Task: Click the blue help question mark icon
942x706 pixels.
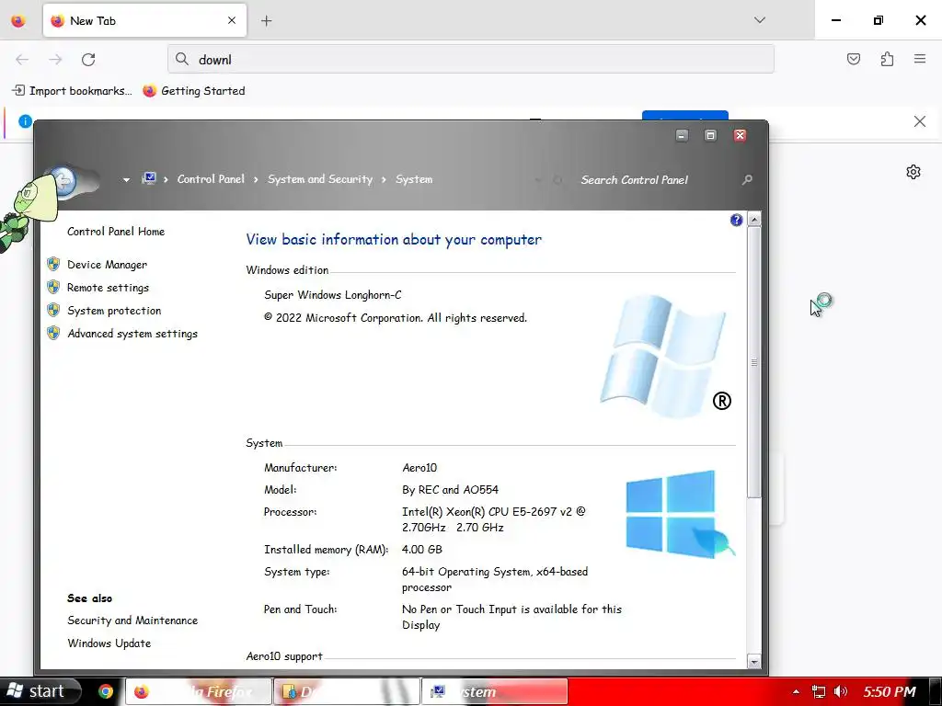Action: click(x=737, y=221)
